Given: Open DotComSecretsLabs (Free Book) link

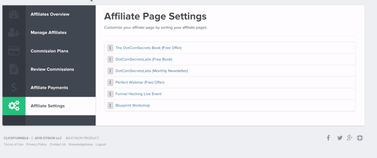Looking at the screenshot, I should [x=144, y=60].
